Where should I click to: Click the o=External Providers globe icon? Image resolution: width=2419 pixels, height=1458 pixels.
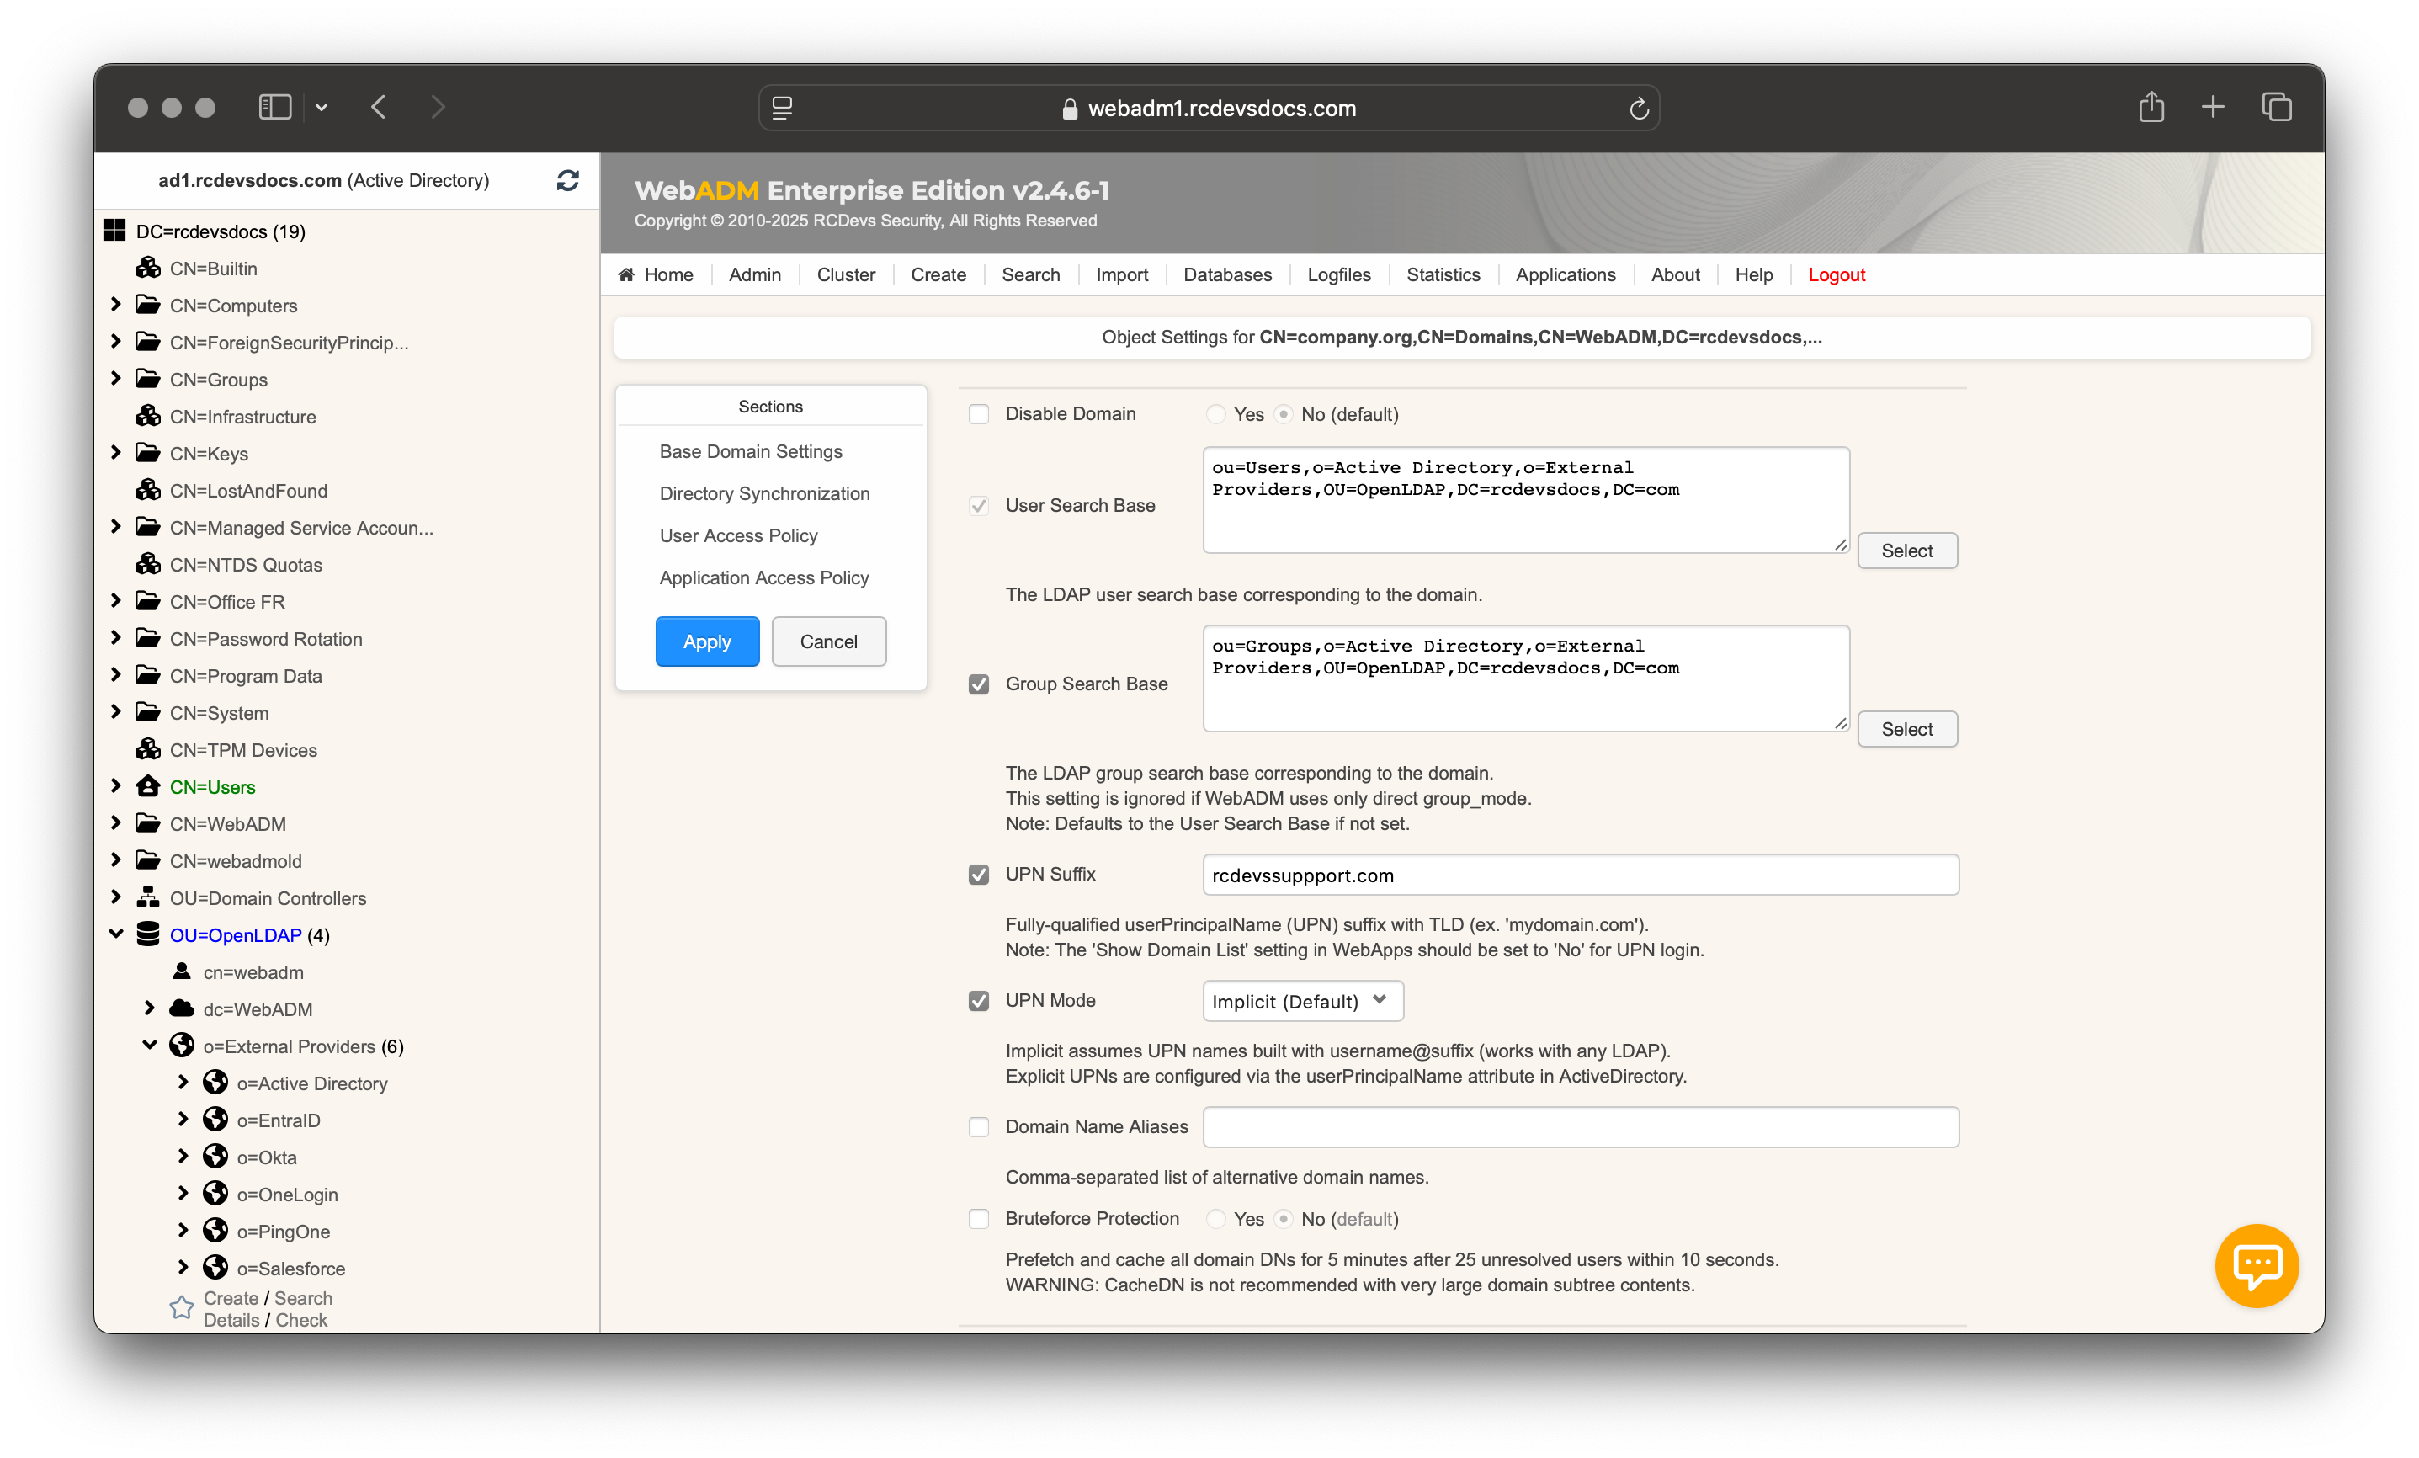pos(182,1045)
